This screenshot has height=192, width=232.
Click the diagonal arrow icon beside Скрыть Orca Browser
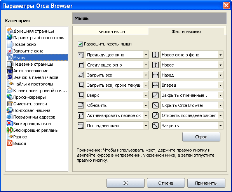[x=155, y=105]
